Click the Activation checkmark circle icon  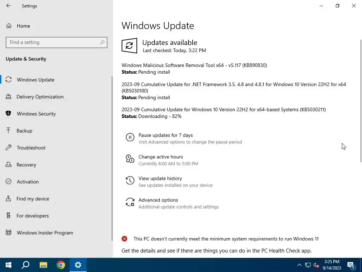[8, 181]
